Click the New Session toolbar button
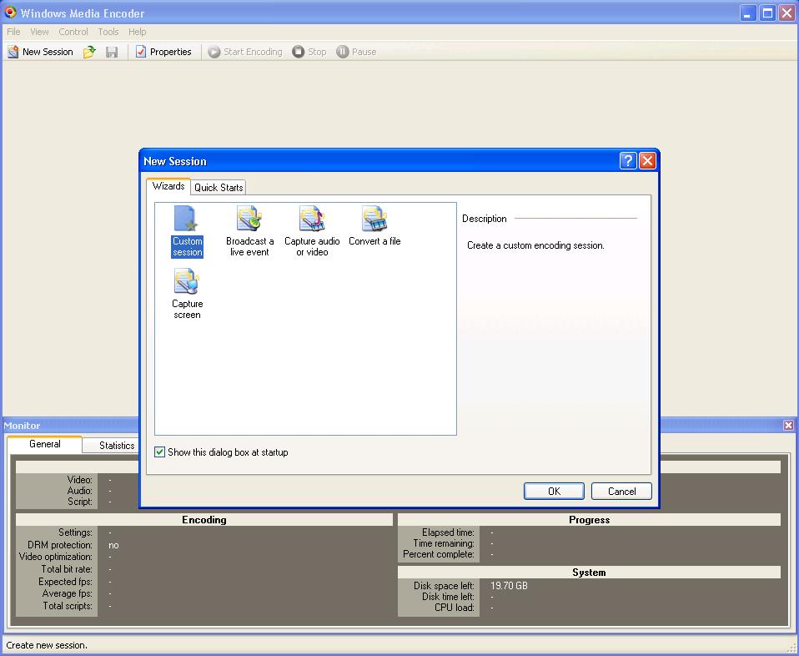This screenshot has height=656, width=799. pos(40,52)
